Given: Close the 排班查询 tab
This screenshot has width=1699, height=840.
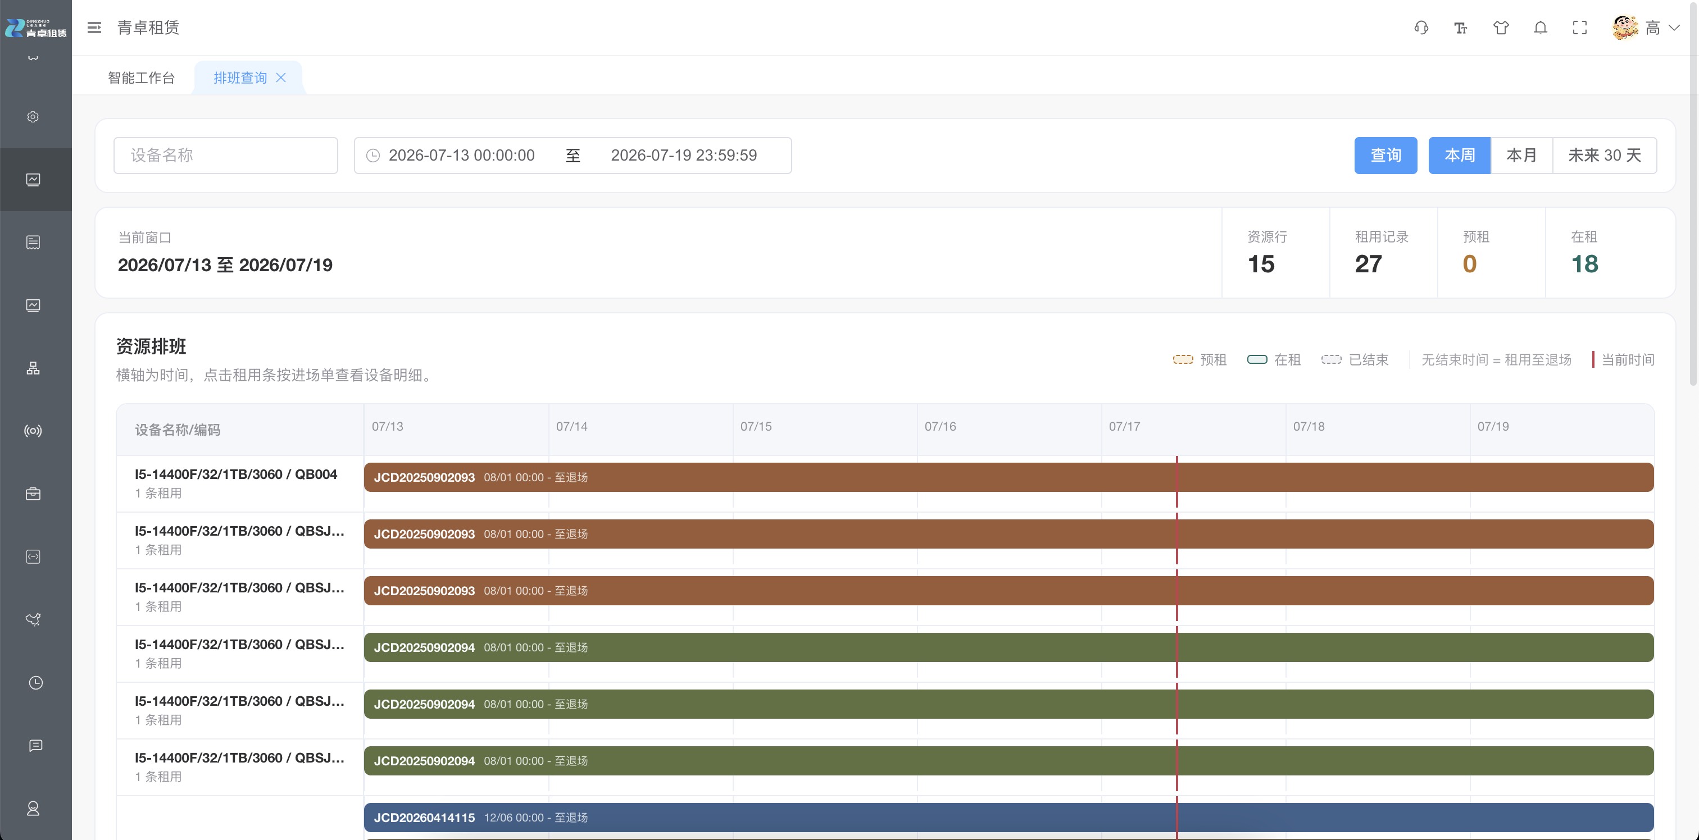Looking at the screenshot, I should [x=281, y=78].
